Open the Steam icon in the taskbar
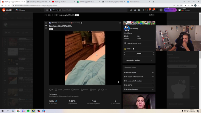Image resolution: width=201 pixels, height=113 pixels. click(x=33, y=111)
